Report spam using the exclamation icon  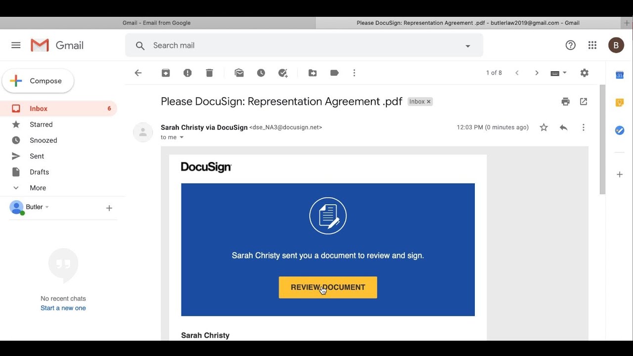tap(187, 73)
